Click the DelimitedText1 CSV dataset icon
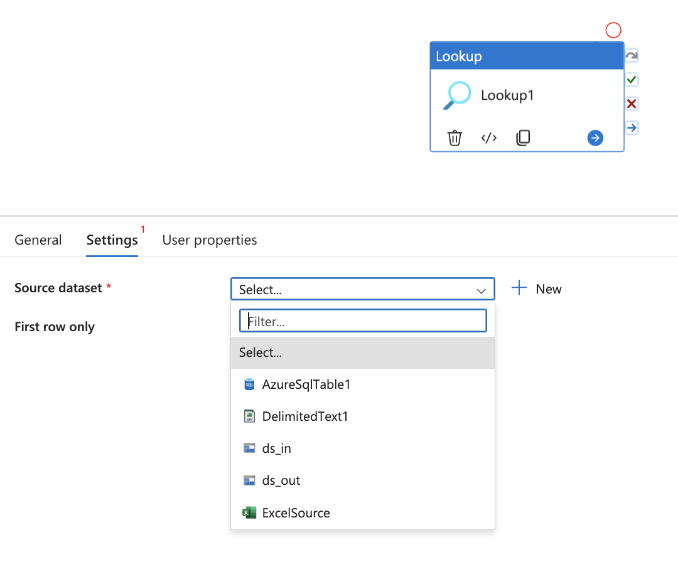Image resolution: width=678 pixels, height=572 pixels. pyautogui.click(x=250, y=416)
